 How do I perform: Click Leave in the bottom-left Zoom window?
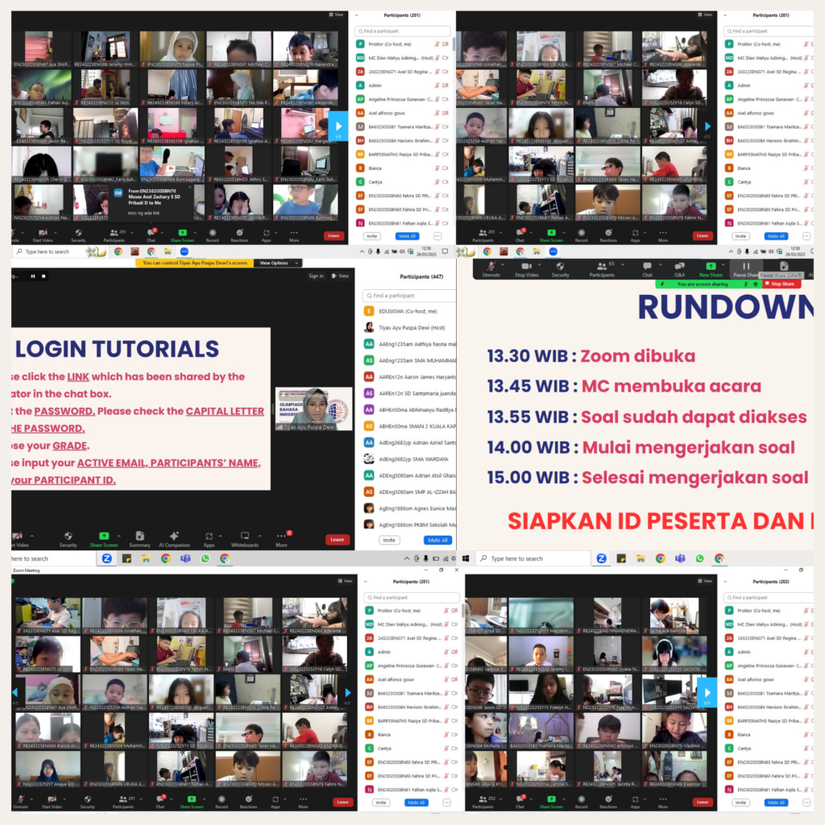[342, 802]
